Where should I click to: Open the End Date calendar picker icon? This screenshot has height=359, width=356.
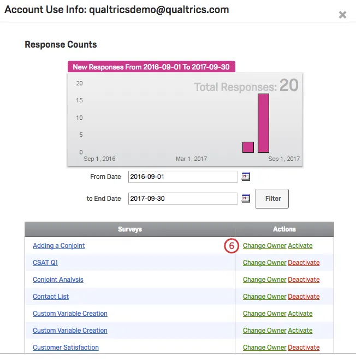pyautogui.click(x=246, y=198)
